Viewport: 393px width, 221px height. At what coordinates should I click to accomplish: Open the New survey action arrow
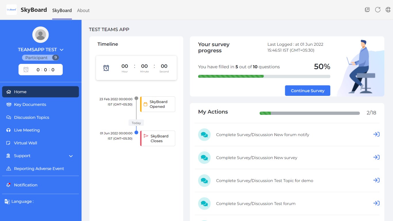[376, 157]
